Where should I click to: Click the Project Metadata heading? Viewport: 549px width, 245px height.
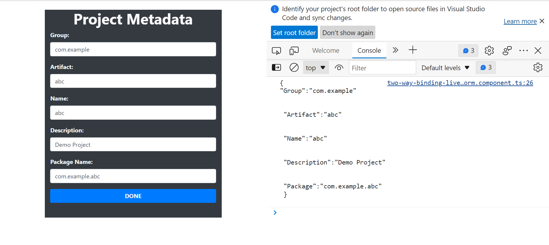click(x=133, y=19)
